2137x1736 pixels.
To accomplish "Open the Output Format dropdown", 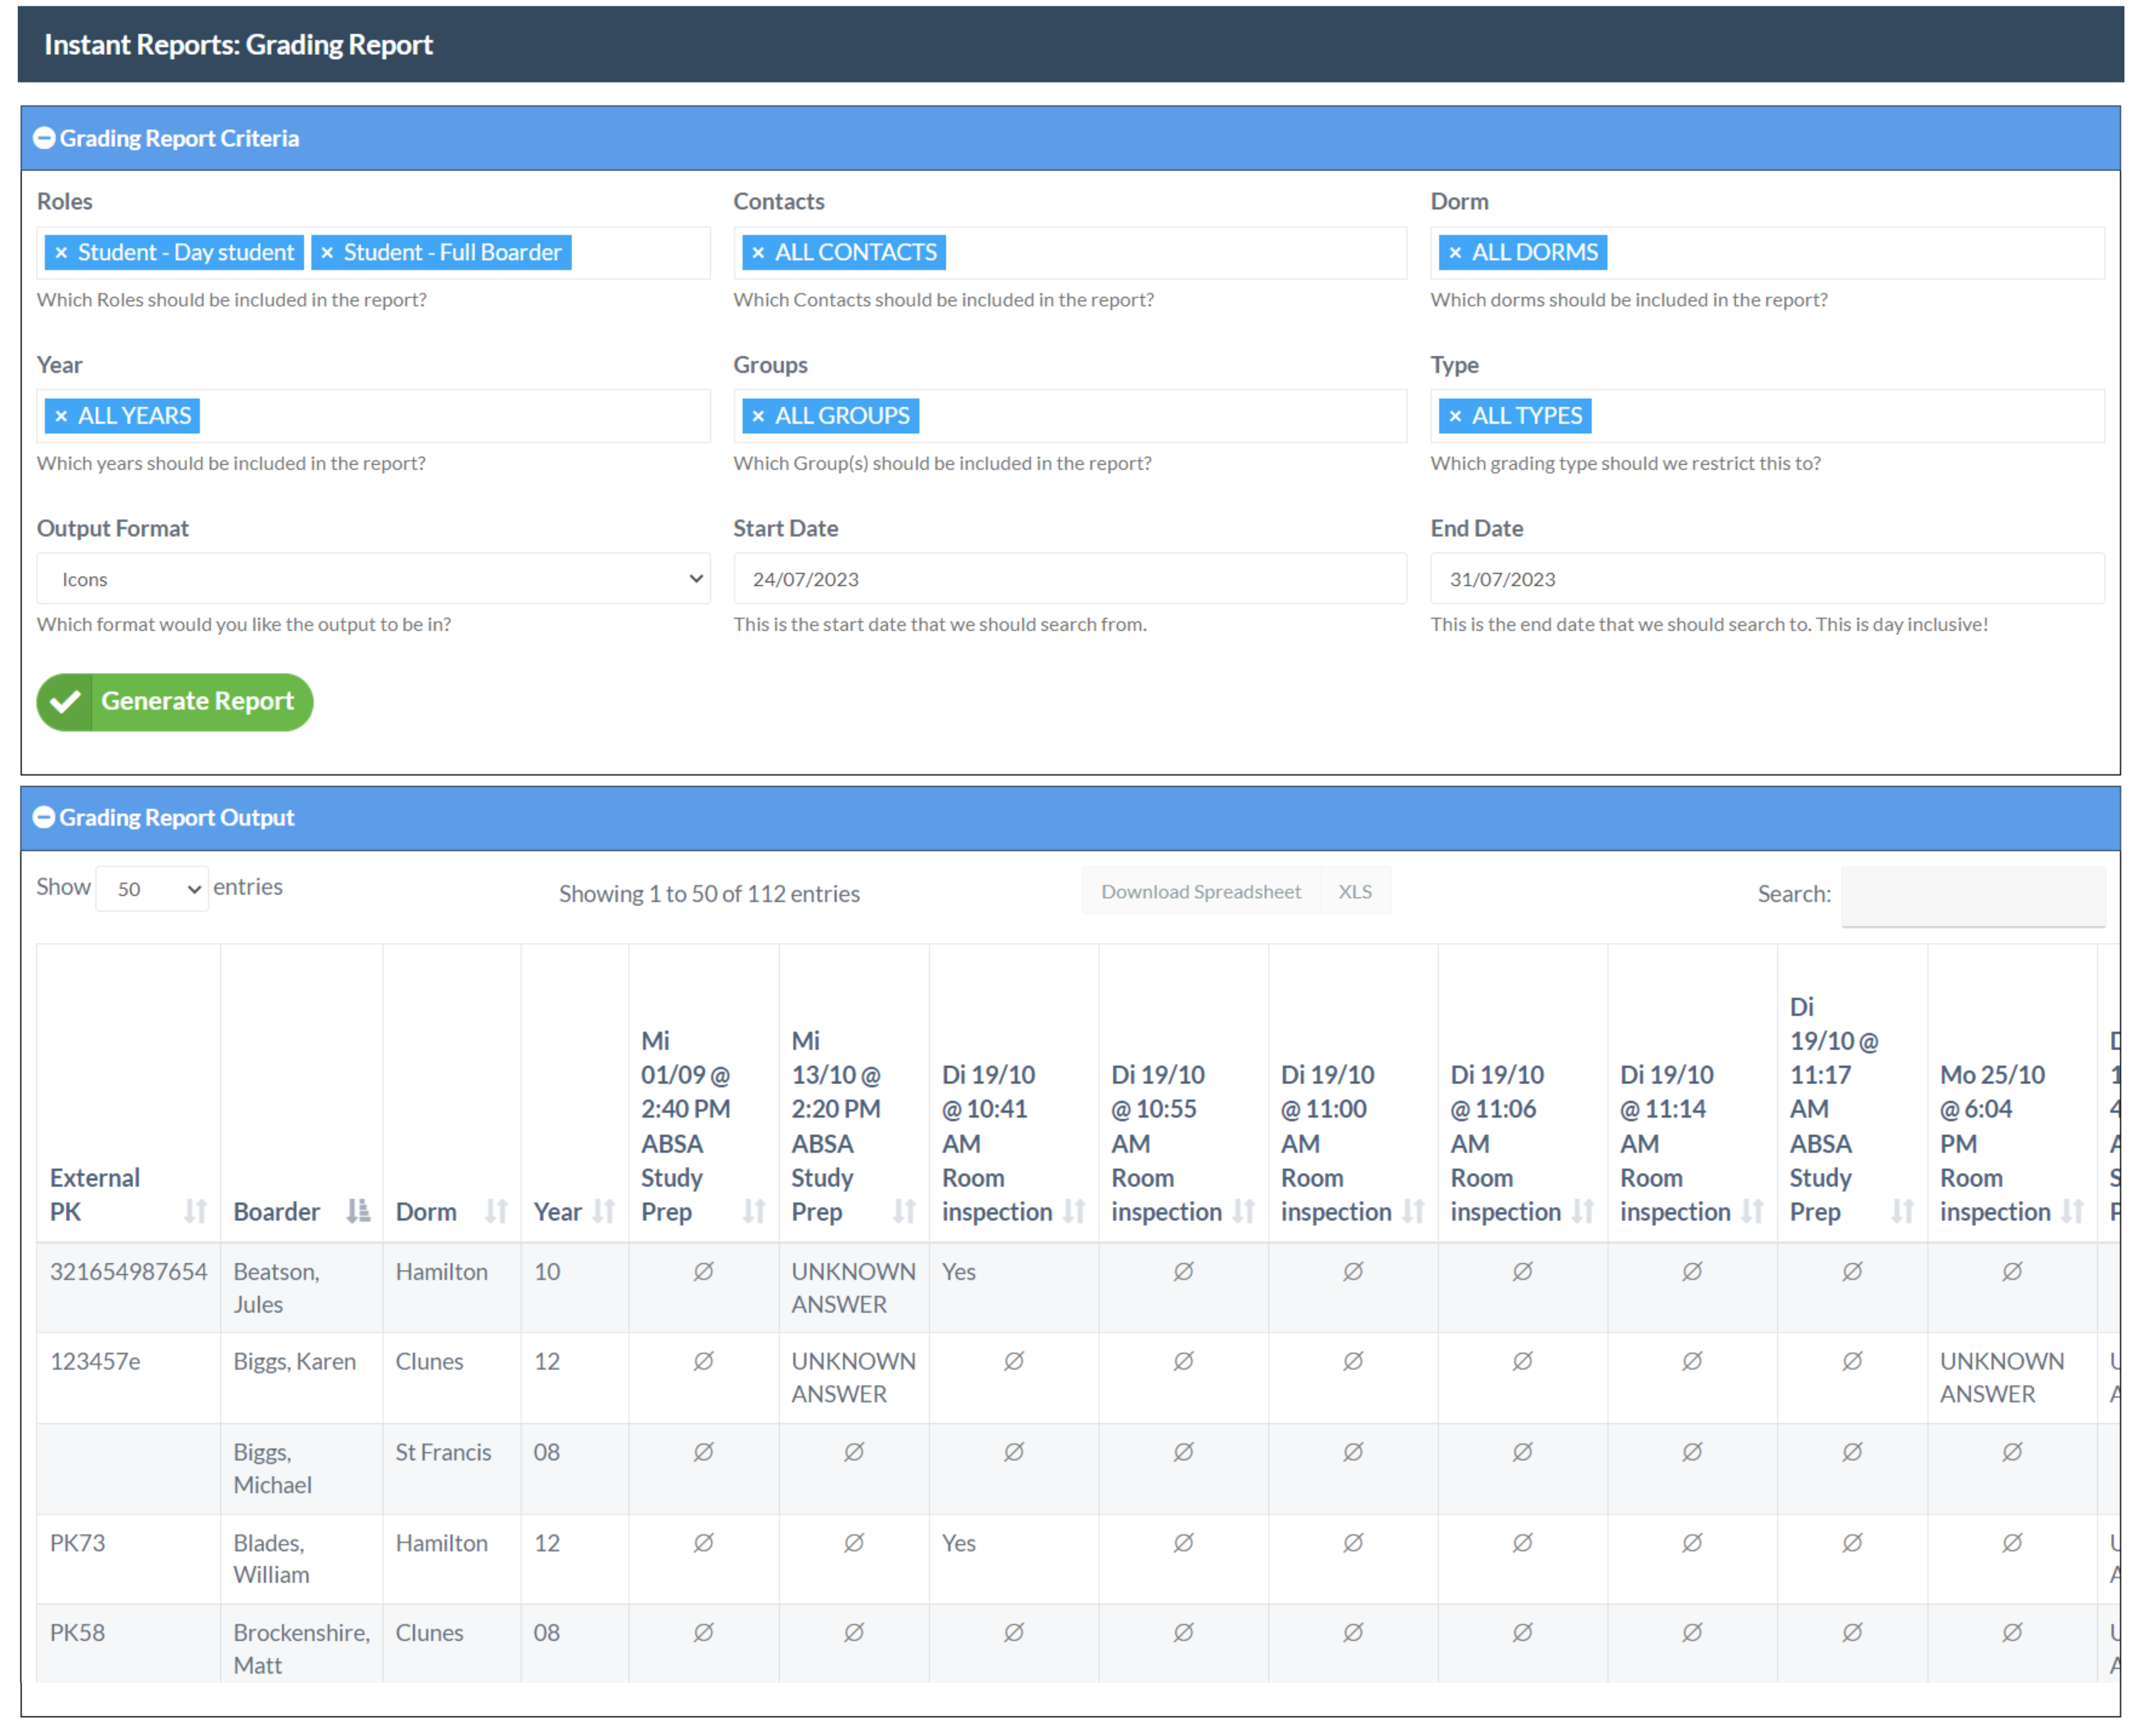I will pos(373,579).
